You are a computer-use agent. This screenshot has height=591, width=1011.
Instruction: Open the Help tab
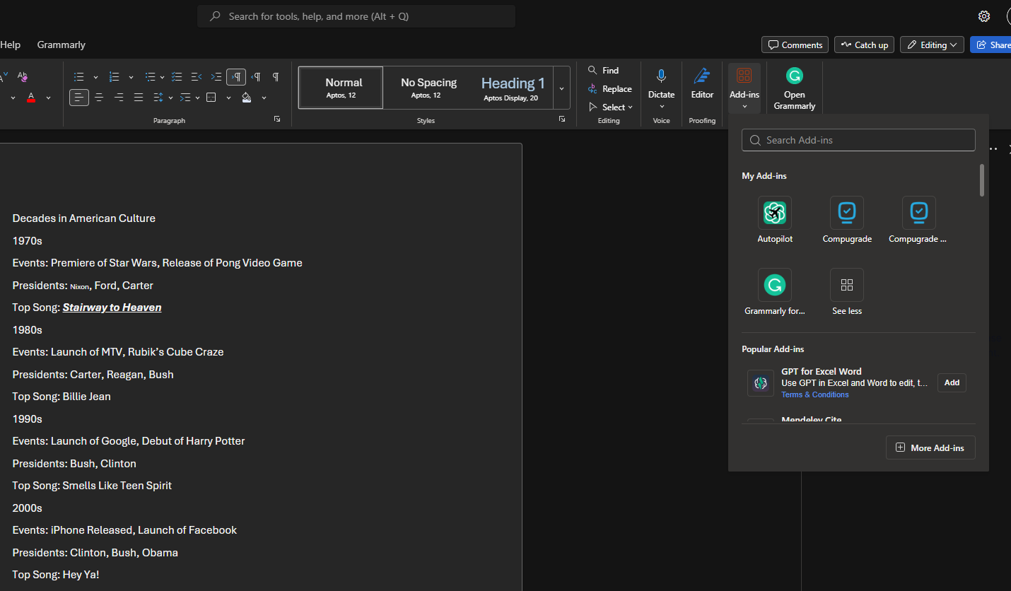[x=10, y=45]
